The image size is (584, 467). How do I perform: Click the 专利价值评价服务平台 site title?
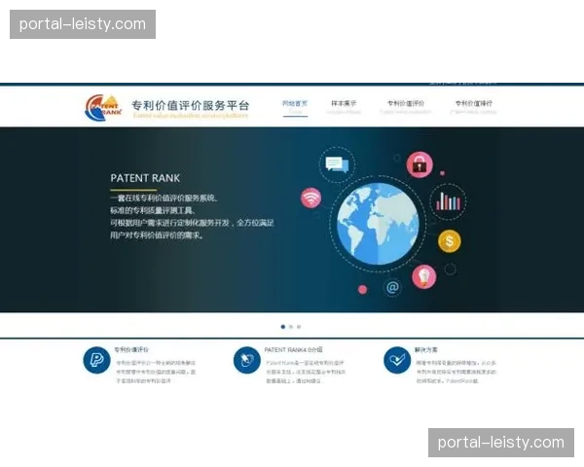pos(191,105)
